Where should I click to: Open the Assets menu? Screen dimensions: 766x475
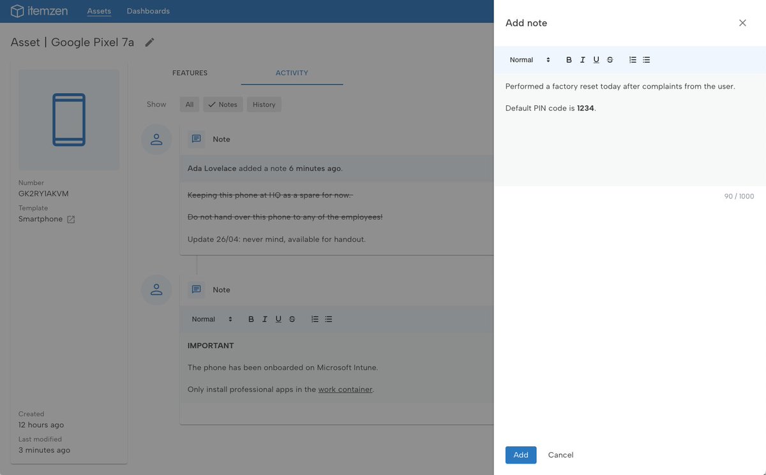tap(99, 11)
